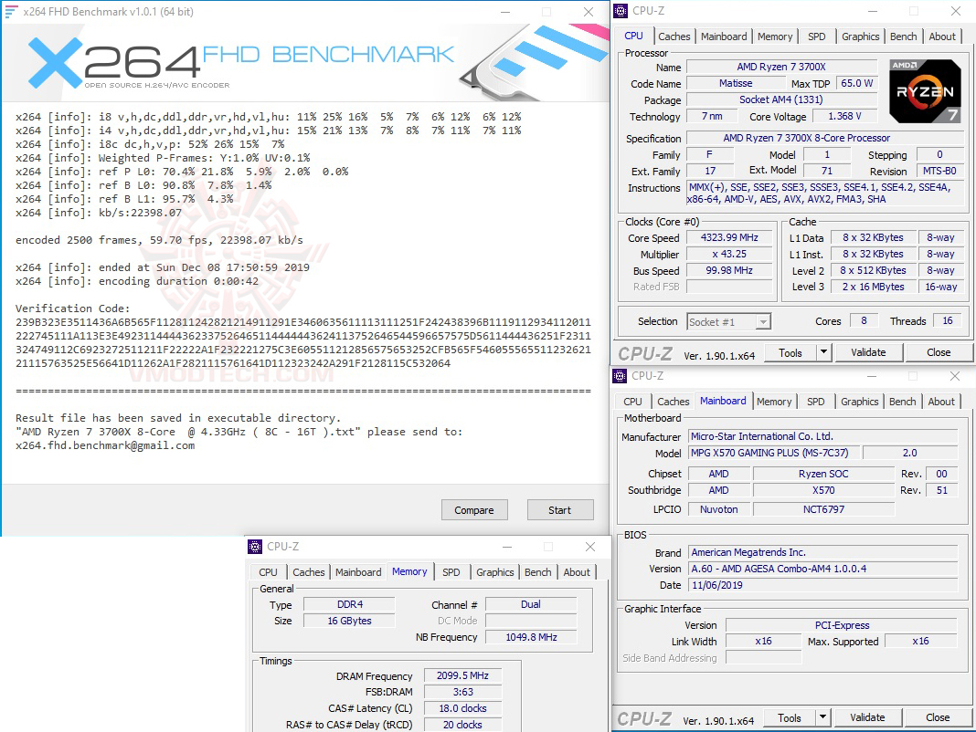Switch to Caches tab in the Memory window
This screenshot has width=976, height=732.
coord(309,572)
